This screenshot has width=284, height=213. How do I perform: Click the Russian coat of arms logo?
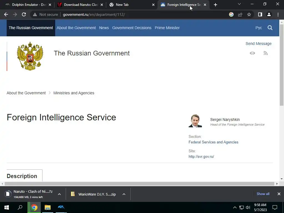pyautogui.click(x=30, y=56)
